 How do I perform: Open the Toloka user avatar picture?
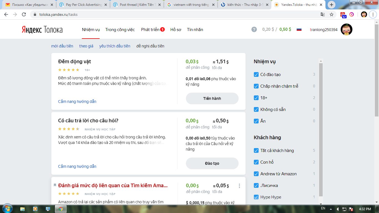click(346, 29)
